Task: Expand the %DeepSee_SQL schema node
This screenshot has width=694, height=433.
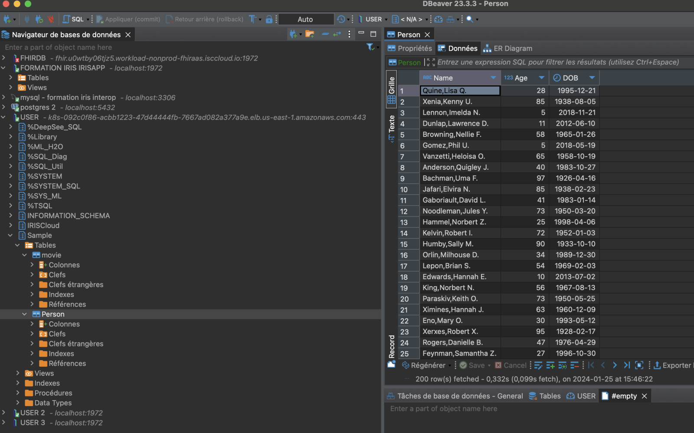Action: (x=10, y=127)
